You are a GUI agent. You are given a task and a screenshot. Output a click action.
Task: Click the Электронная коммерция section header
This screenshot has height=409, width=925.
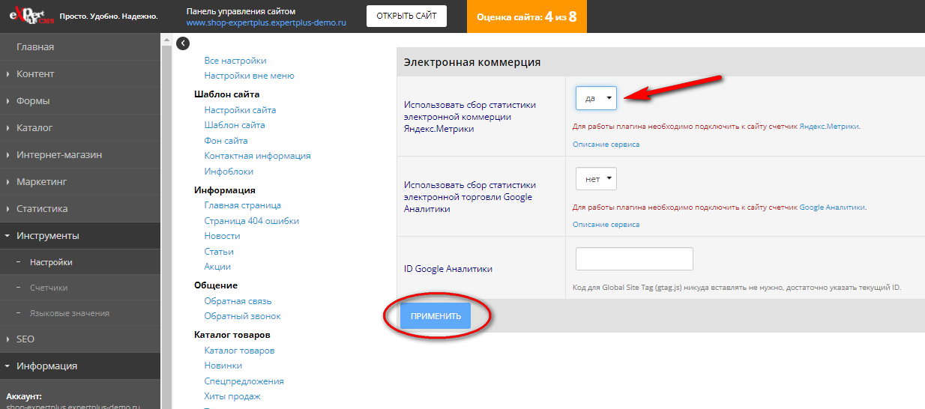pos(472,63)
